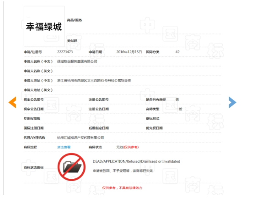
Task: Click the 商品/服务 label
Action: click(x=75, y=20)
